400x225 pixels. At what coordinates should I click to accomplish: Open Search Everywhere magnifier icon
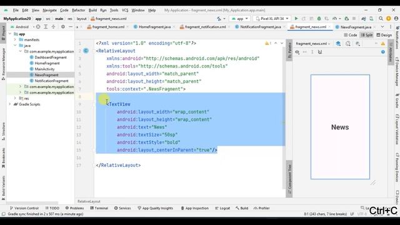coord(381,19)
